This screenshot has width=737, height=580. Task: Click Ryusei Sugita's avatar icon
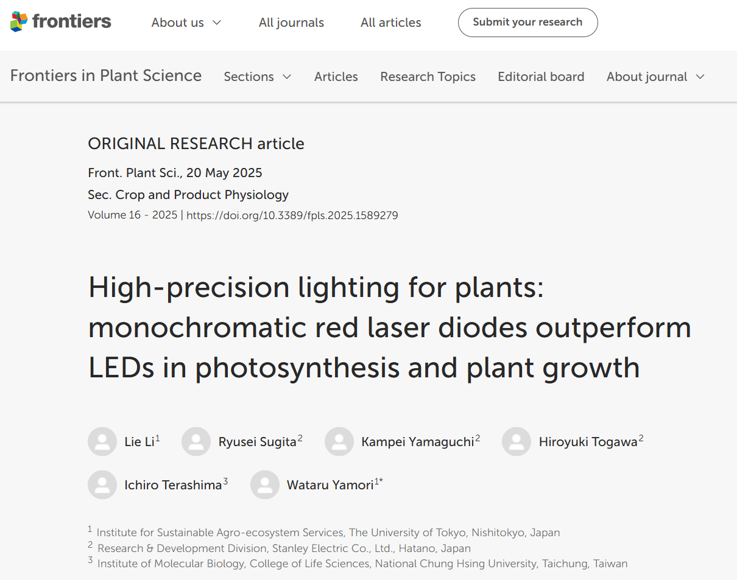(196, 442)
